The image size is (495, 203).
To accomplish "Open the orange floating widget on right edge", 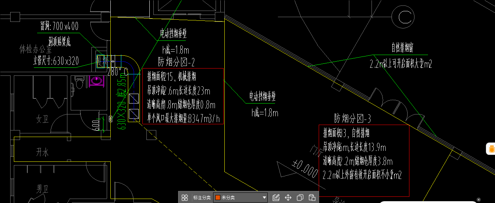I will coord(491,149).
